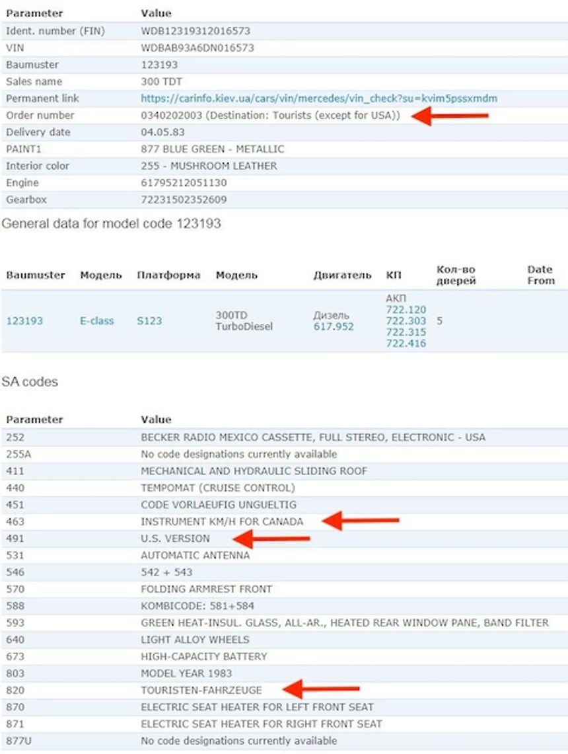The width and height of the screenshot is (568, 754).
Task: Click red arrow next to INSTRUMENT KM/H FOR CANADA
Action: 360,521
